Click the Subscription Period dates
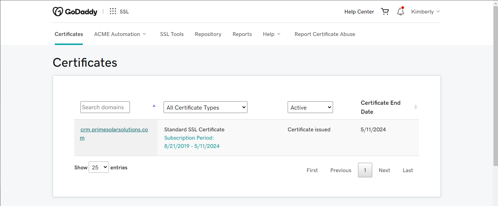The image size is (498, 206). click(x=192, y=146)
